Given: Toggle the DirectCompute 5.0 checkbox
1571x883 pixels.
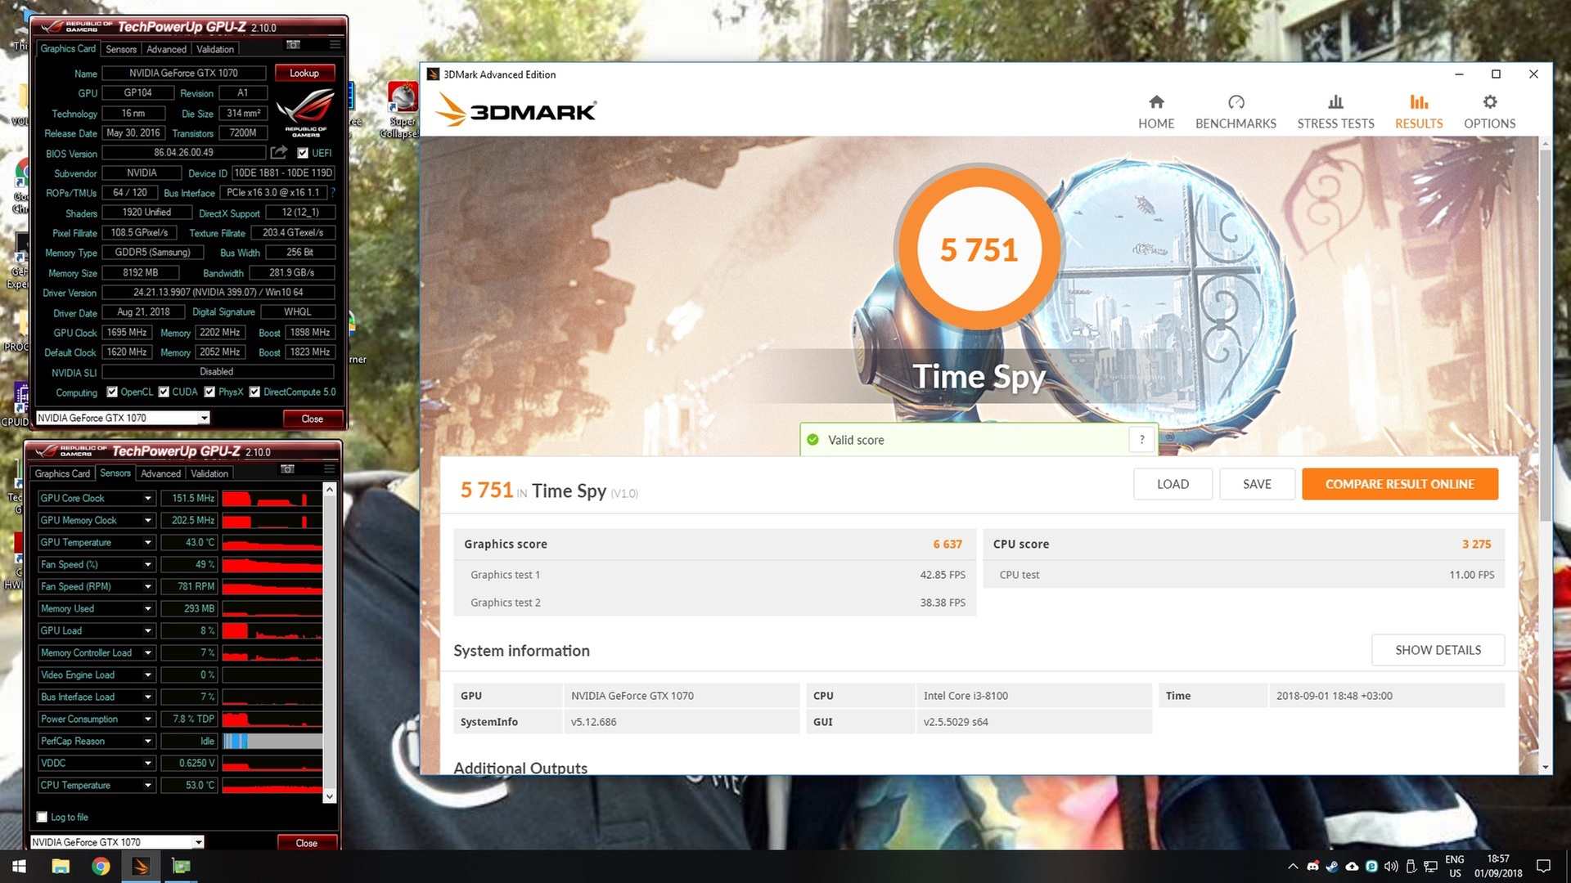Looking at the screenshot, I should [x=254, y=392].
